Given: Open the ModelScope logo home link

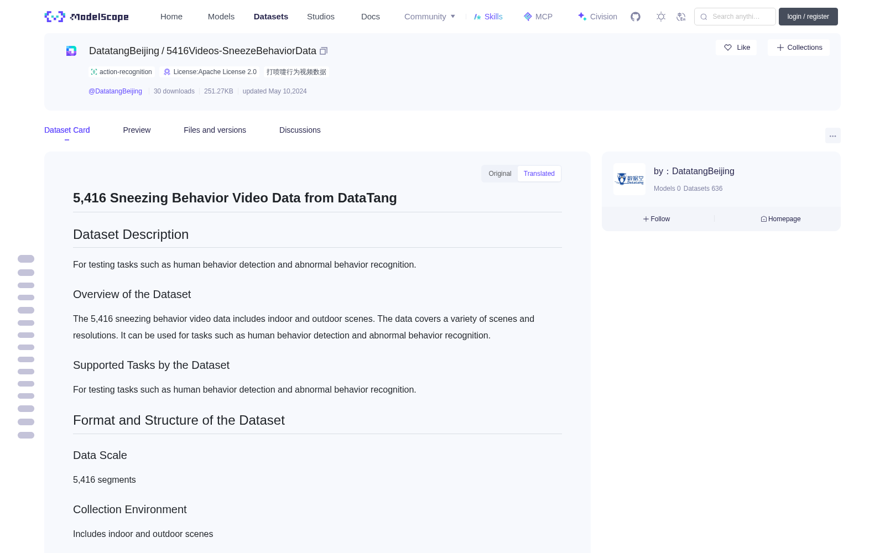Looking at the screenshot, I should pos(86,17).
